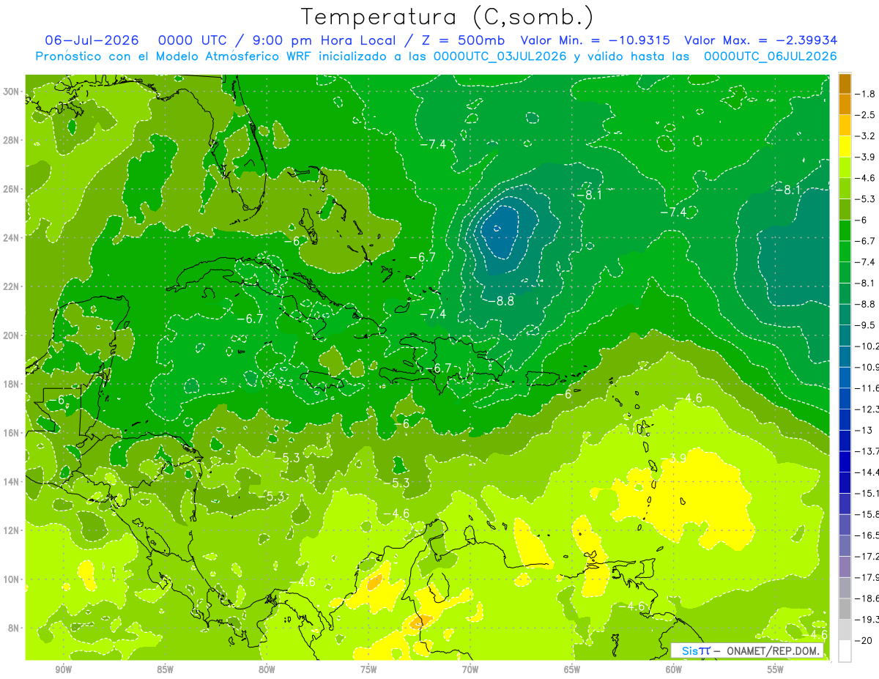Click the "75W" longitude axis label

368,669
